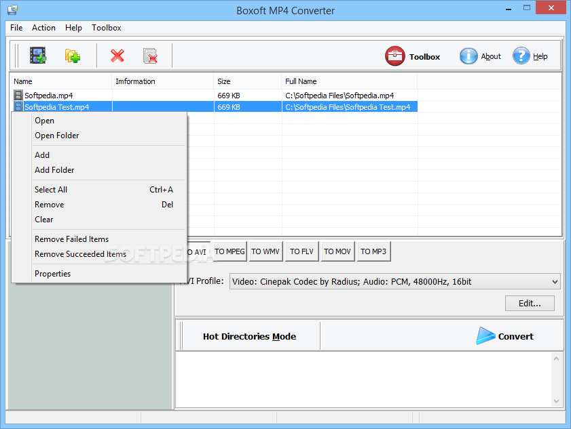Select the Softpedia Test.mp4 file row
Viewport: 571px width, 429px height.
click(x=215, y=107)
